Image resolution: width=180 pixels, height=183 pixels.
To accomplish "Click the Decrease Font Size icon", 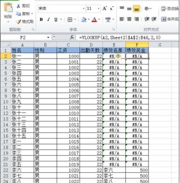I will [112, 8].
